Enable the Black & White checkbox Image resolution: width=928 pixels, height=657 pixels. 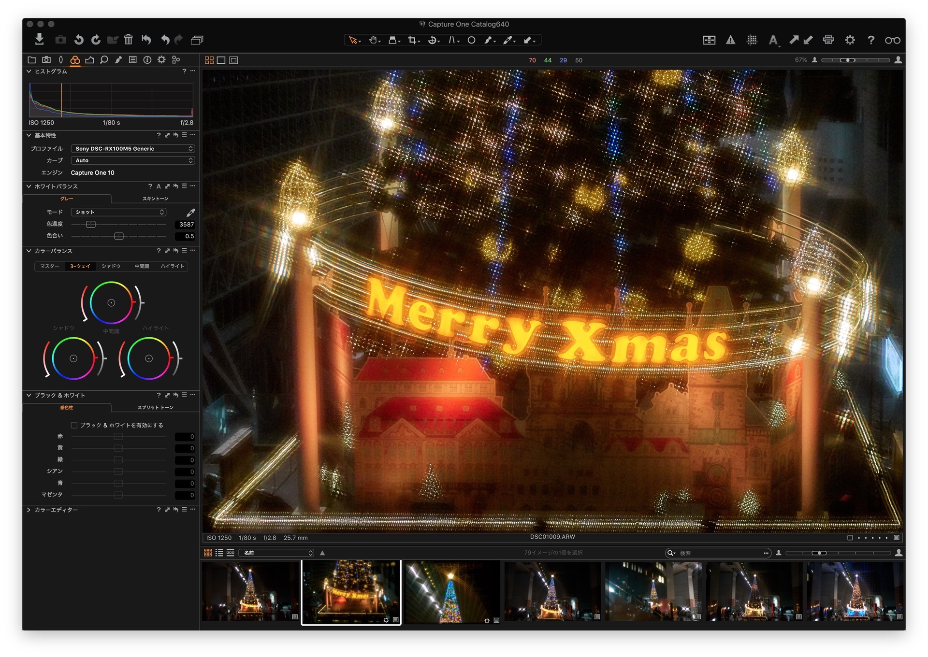[x=74, y=425]
